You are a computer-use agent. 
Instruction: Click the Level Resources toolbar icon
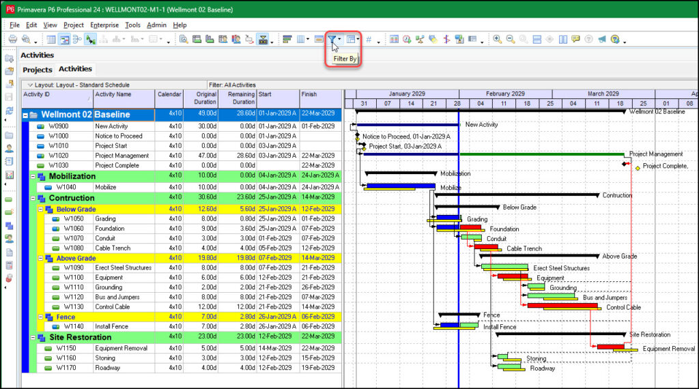pyautogui.click(x=420, y=40)
